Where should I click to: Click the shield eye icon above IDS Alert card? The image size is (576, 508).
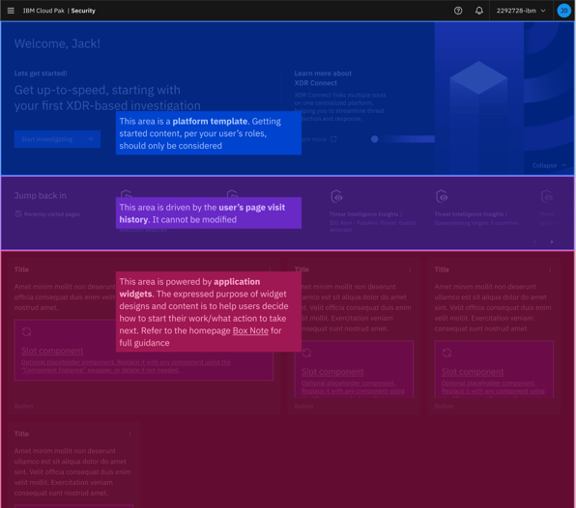pos(336,196)
